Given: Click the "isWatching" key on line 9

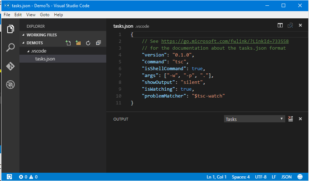Looking at the screenshot, I should click(158, 89).
